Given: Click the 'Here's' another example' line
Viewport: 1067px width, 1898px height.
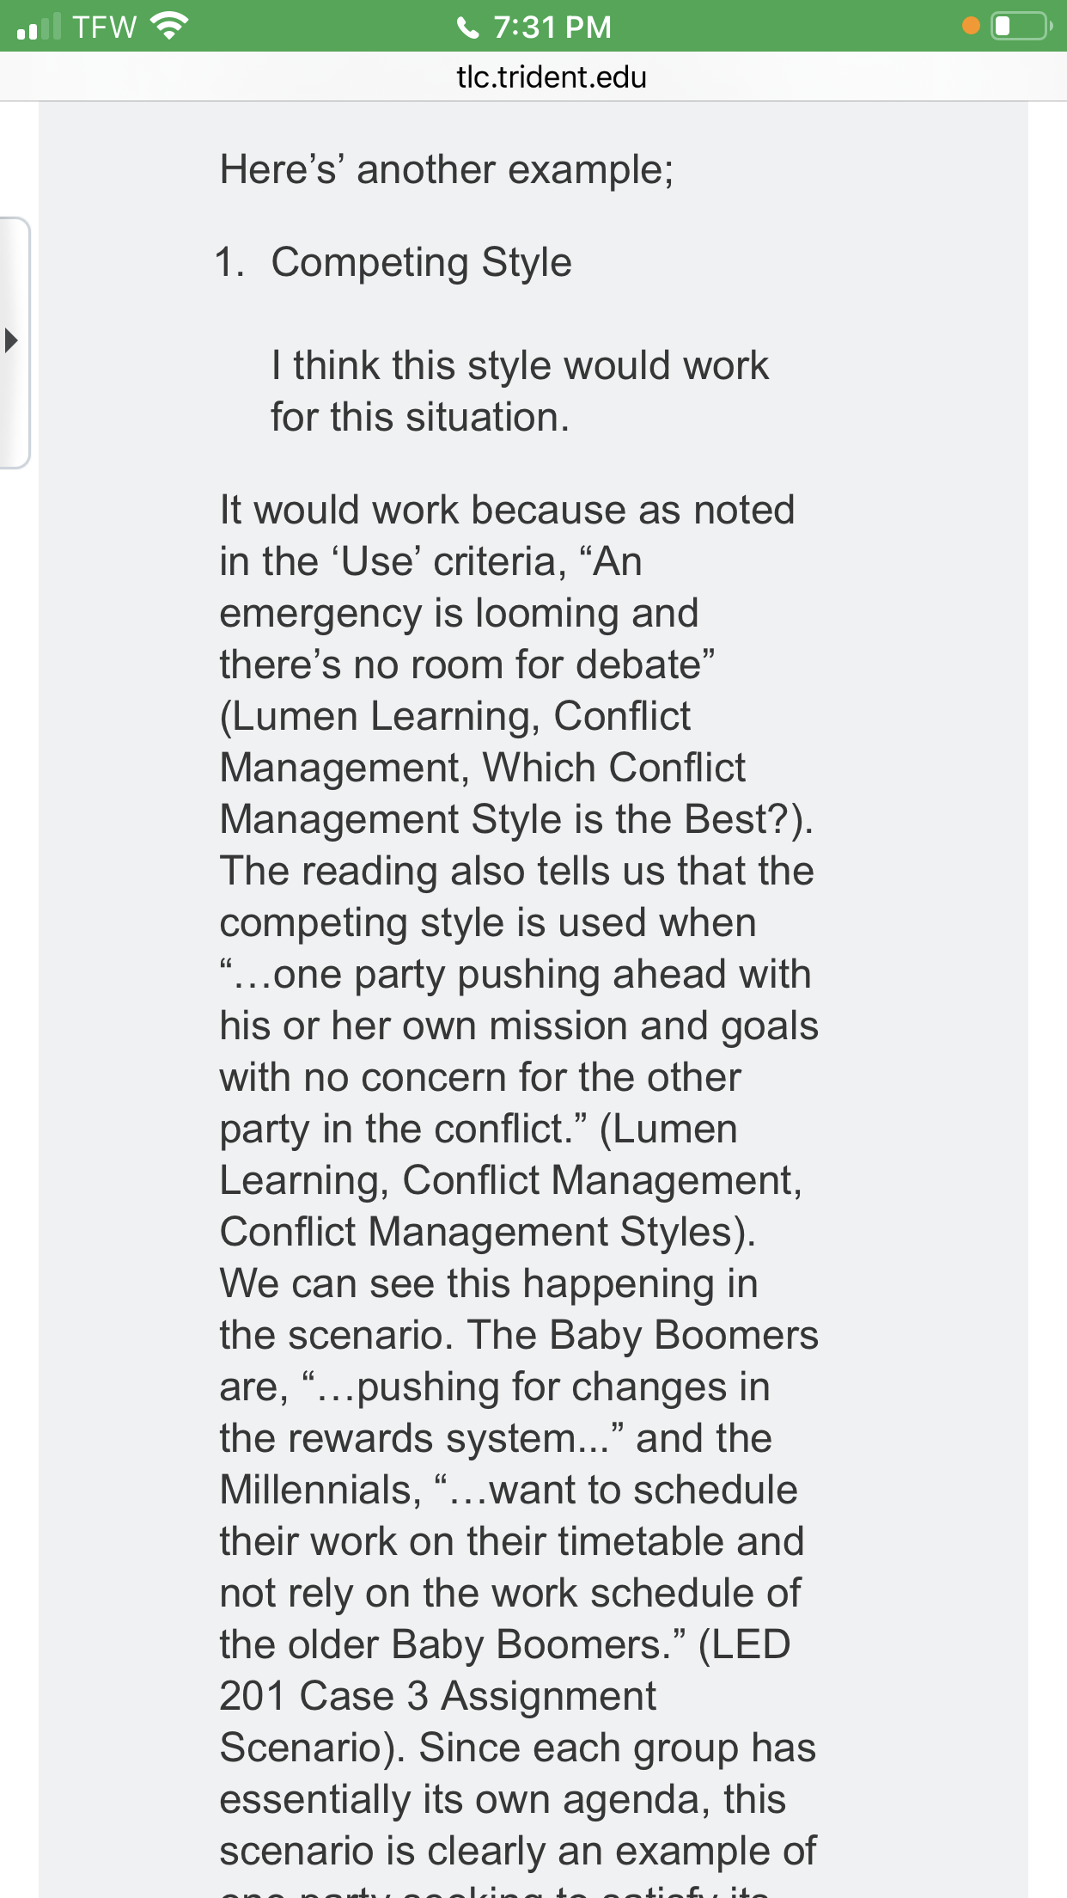Looking at the screenshot, I should 447,169.
